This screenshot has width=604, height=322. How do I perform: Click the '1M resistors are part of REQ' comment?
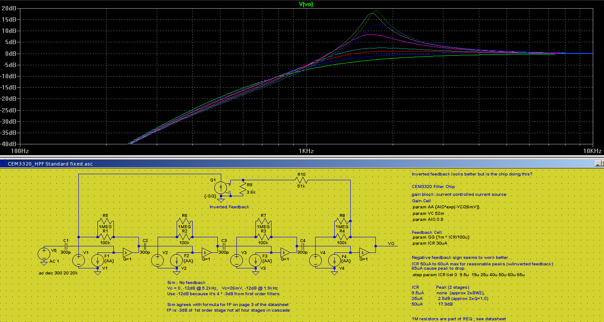[x=459, y=319]
